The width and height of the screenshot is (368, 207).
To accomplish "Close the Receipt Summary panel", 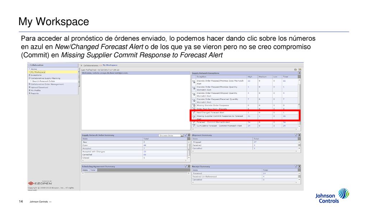I will [299, 166].
